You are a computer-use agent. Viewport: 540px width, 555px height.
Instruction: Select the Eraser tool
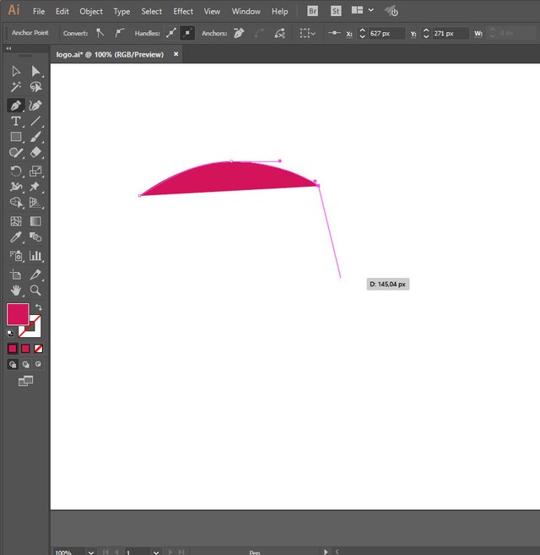point(35,153)
